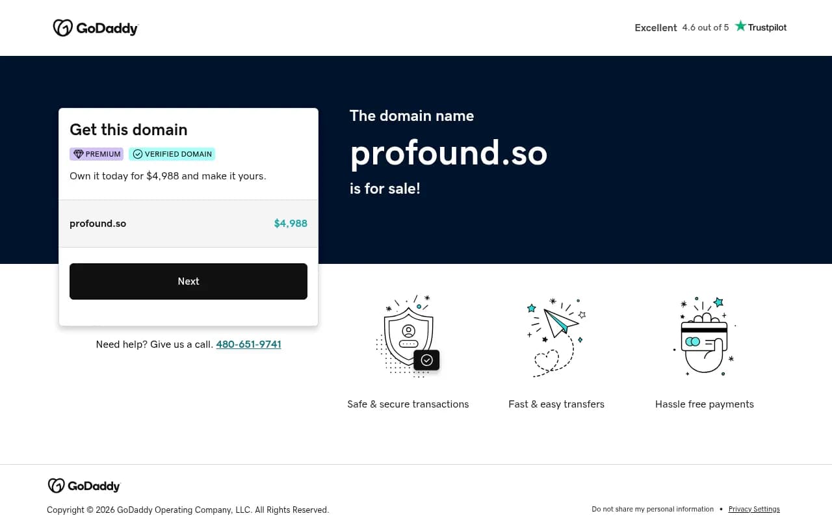
Task: Click the $4,988 price label
Action: click(291, 223)
